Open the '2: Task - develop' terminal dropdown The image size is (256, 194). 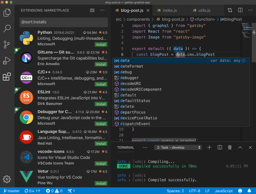178,147
